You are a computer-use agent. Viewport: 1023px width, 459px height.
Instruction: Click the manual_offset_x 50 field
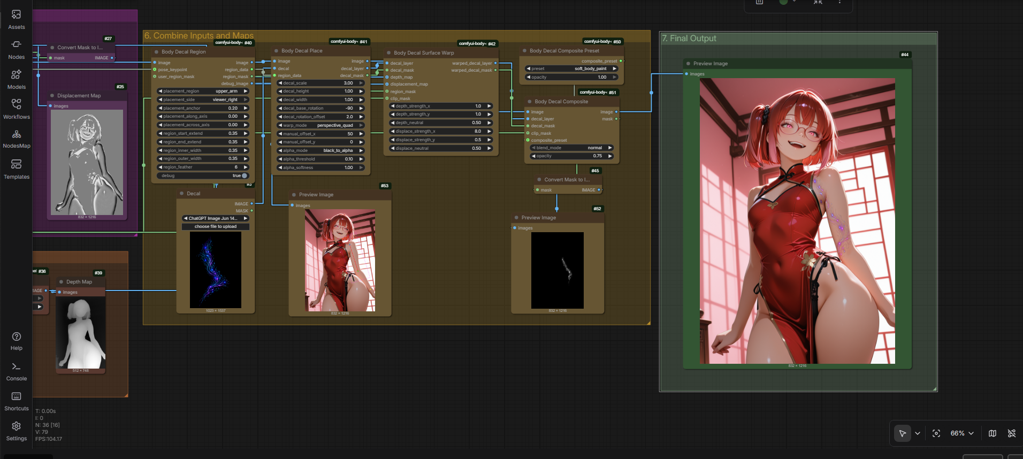320,134
